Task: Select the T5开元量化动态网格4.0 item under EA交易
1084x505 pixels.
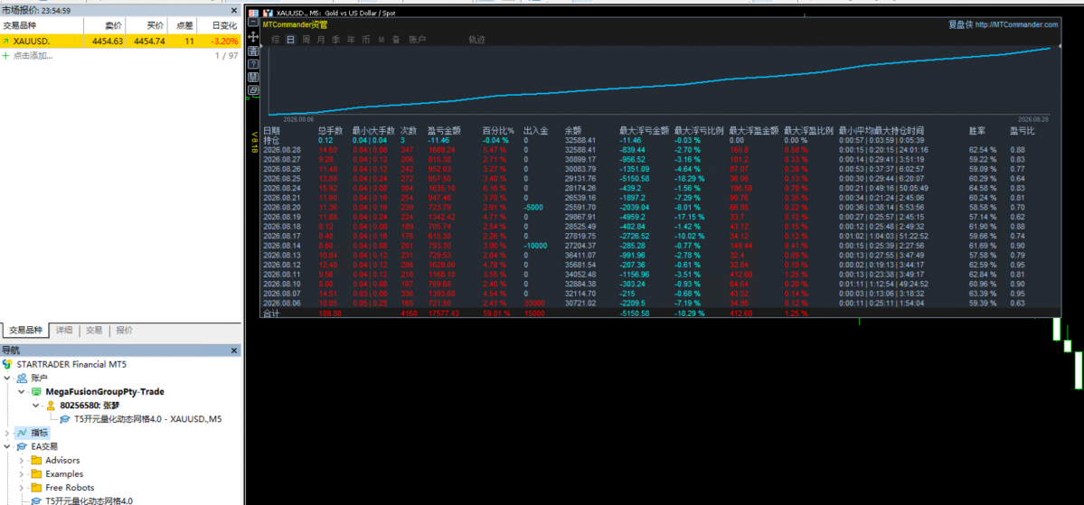Action: 89,500
